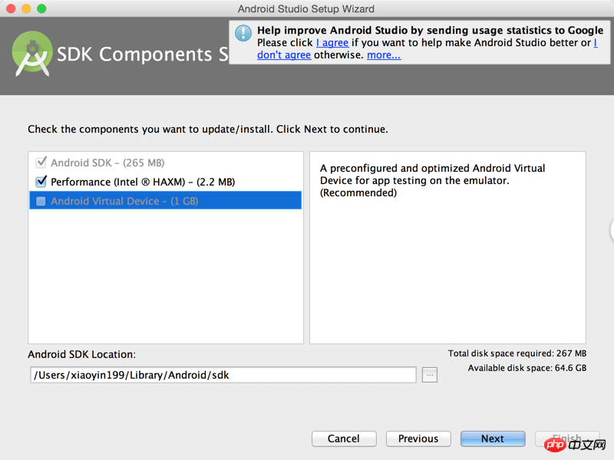
Task: Close the Setup Wizard window
Action: pos(11,8)
